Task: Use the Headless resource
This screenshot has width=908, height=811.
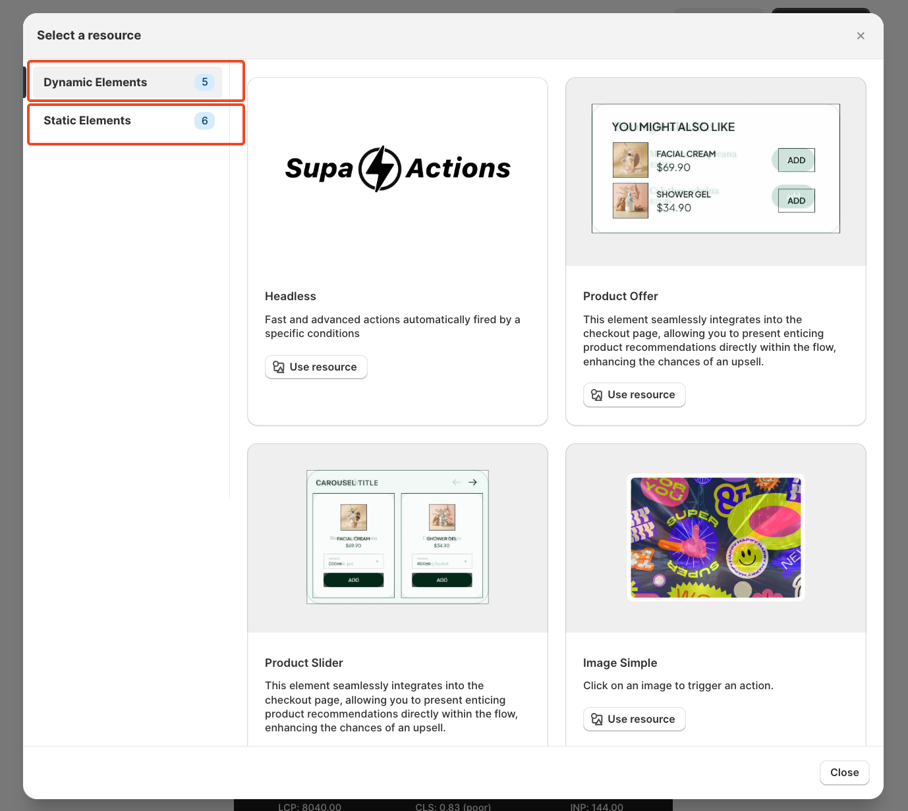Action: pos(316,367)
